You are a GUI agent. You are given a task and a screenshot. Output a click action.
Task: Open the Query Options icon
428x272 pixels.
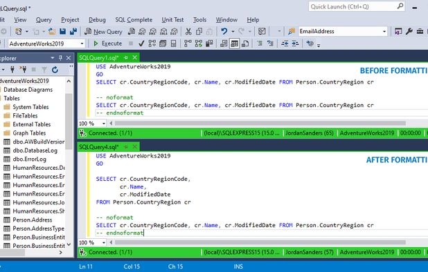coord(163,43)
